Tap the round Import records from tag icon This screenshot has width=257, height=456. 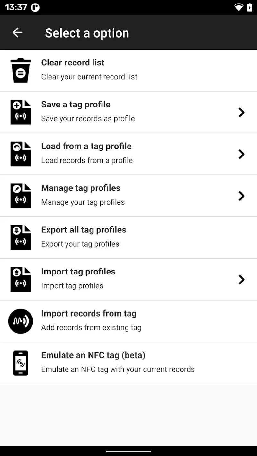click(21, 321)
